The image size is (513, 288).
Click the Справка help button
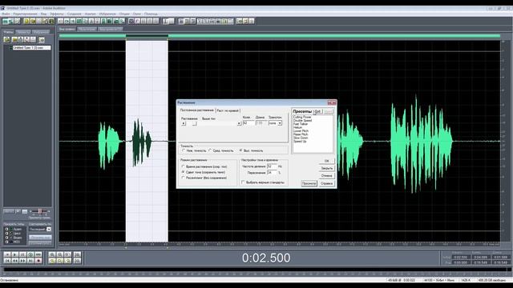tap(326, 183)
